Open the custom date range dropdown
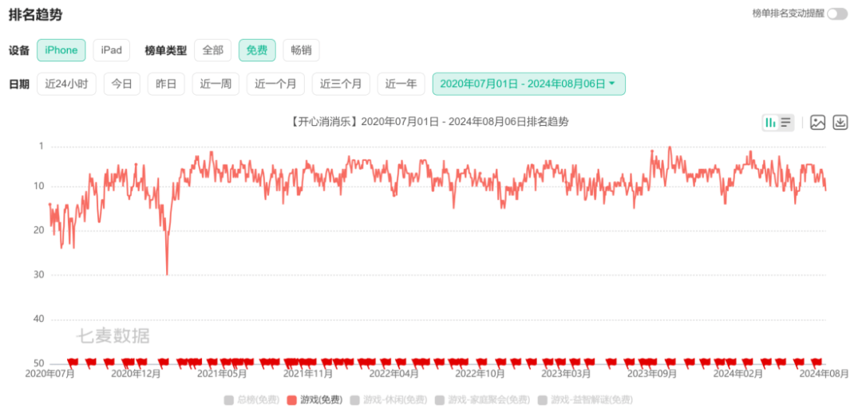862x416 pixels. click(528, 84)
